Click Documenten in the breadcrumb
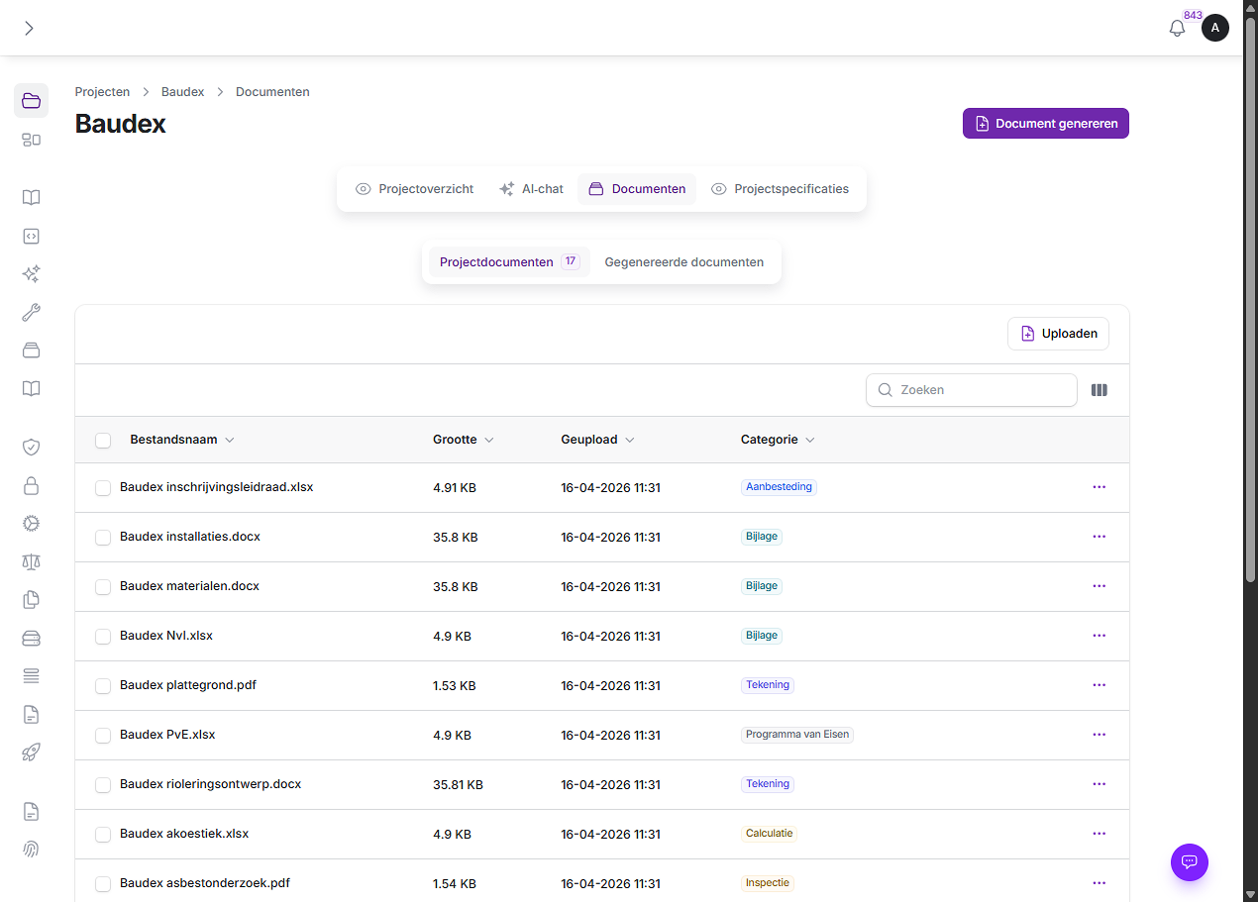 coord(272,92)
